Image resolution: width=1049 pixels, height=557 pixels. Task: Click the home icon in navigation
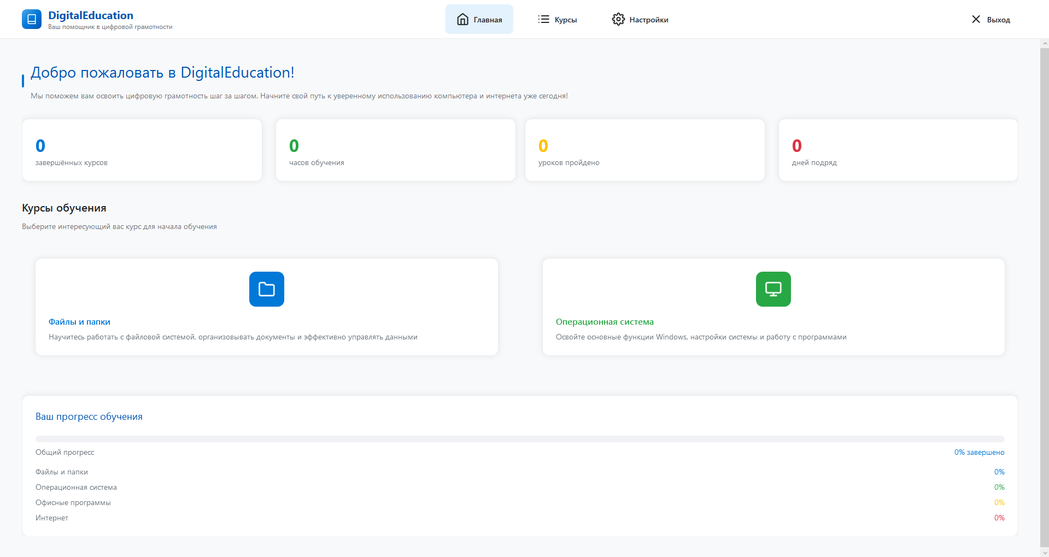(462, 20)
